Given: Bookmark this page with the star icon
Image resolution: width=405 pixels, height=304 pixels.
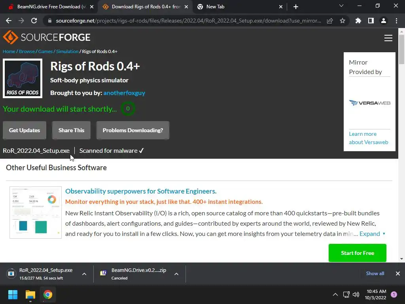Looking at the screenshot, I should pyautogui.click(x=343, y=21).
